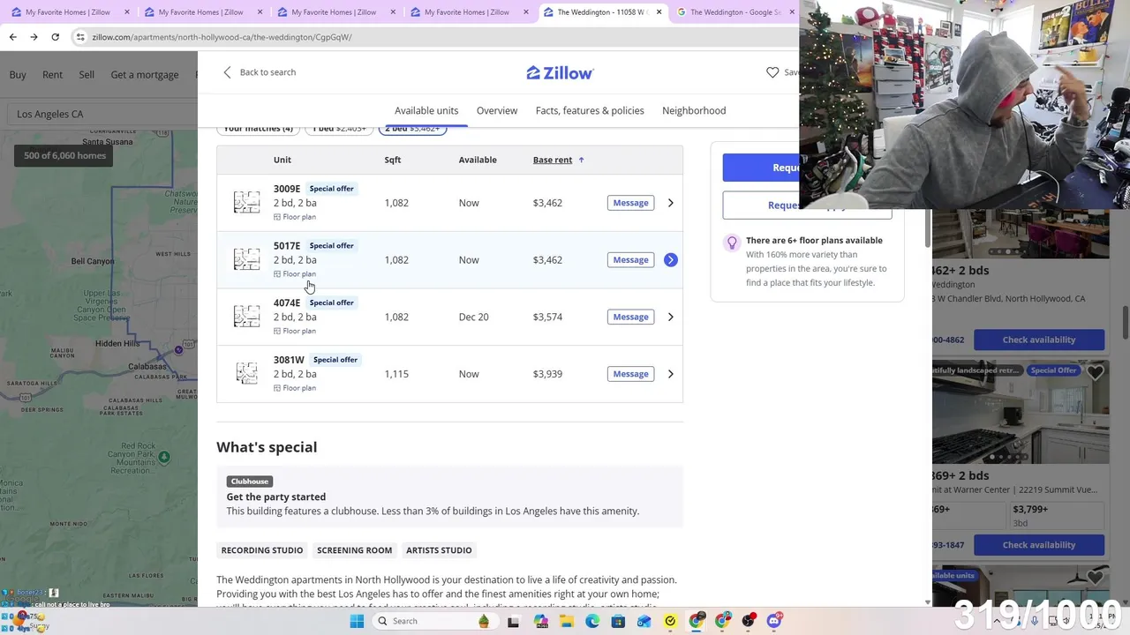
Task: Close the active Weddington browser tab
Action: tap(659, 12)
